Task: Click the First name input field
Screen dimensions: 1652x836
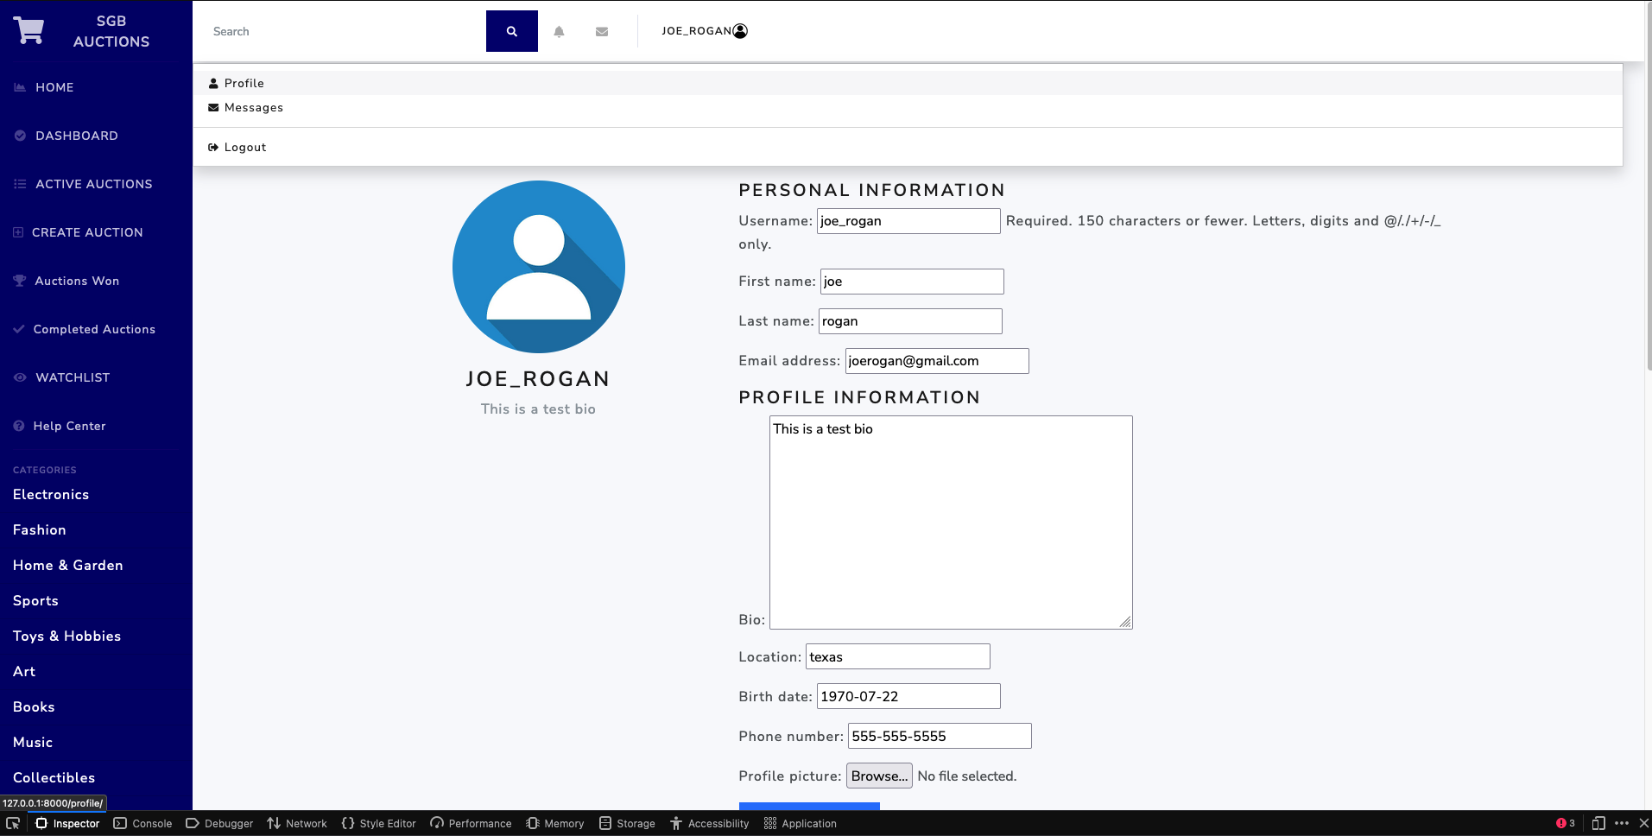Action: 912,282
